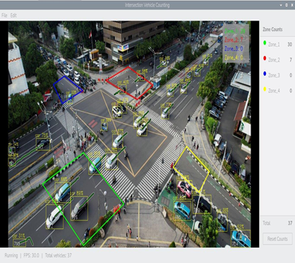Viewport: 295px width, 263px height.
Task: Click the red Zone_2 color dot
Action: pos(265,58)
